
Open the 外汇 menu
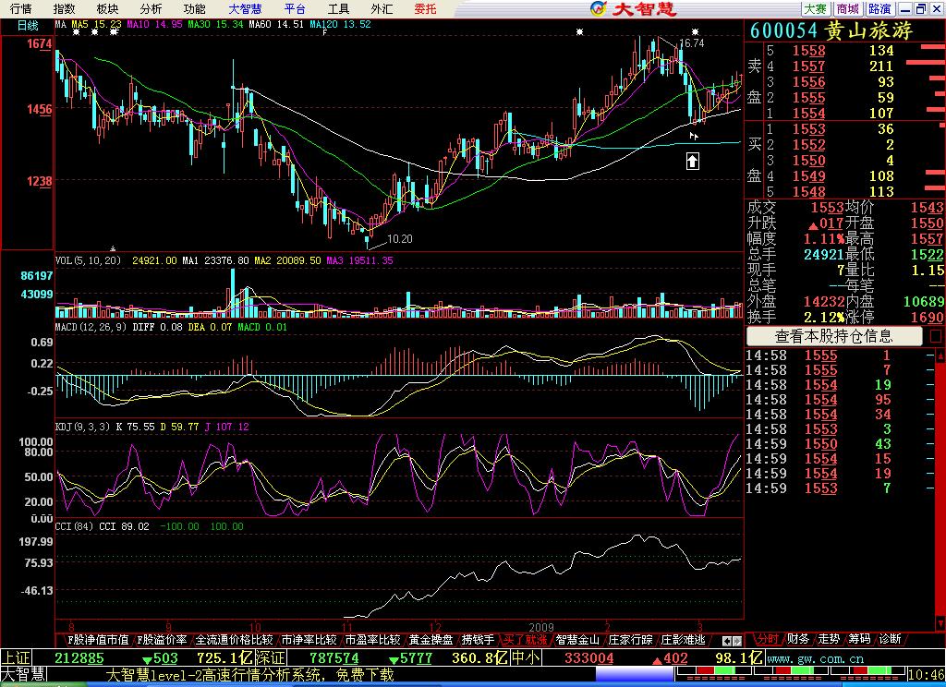pos(382,9)
